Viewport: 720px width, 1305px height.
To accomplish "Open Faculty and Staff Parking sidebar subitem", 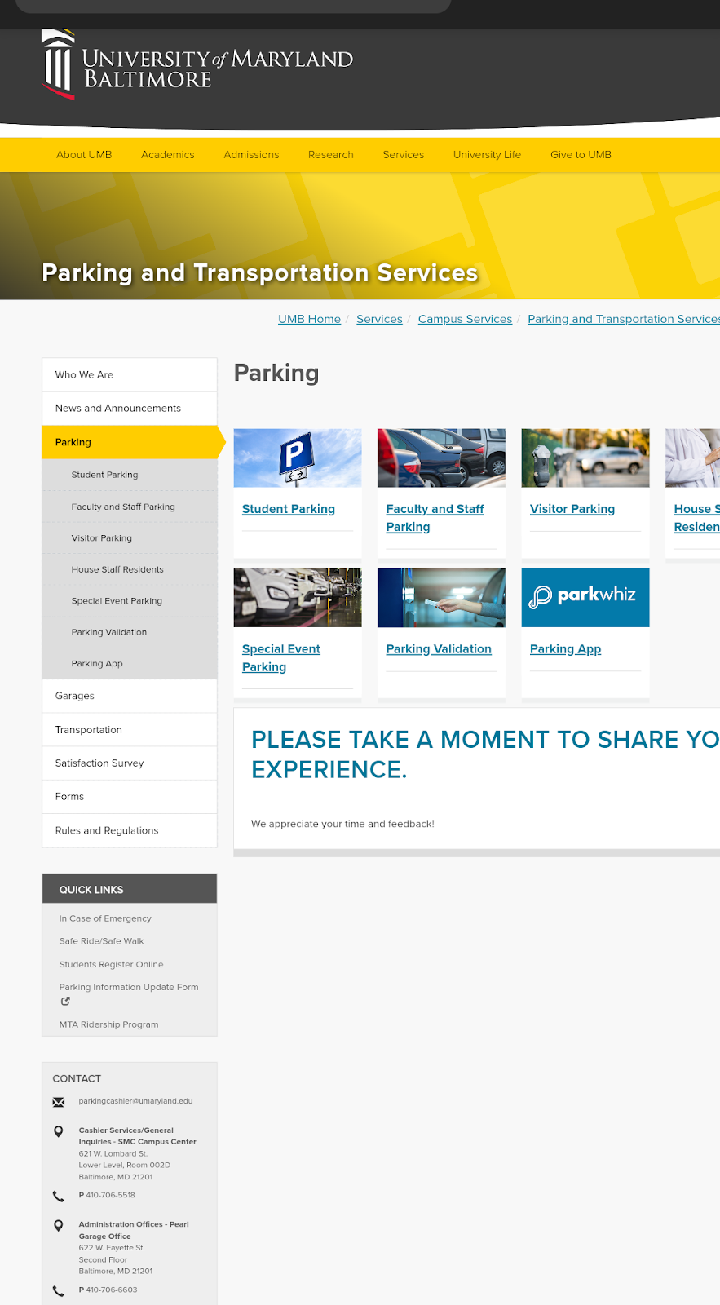I will [130, 507].
